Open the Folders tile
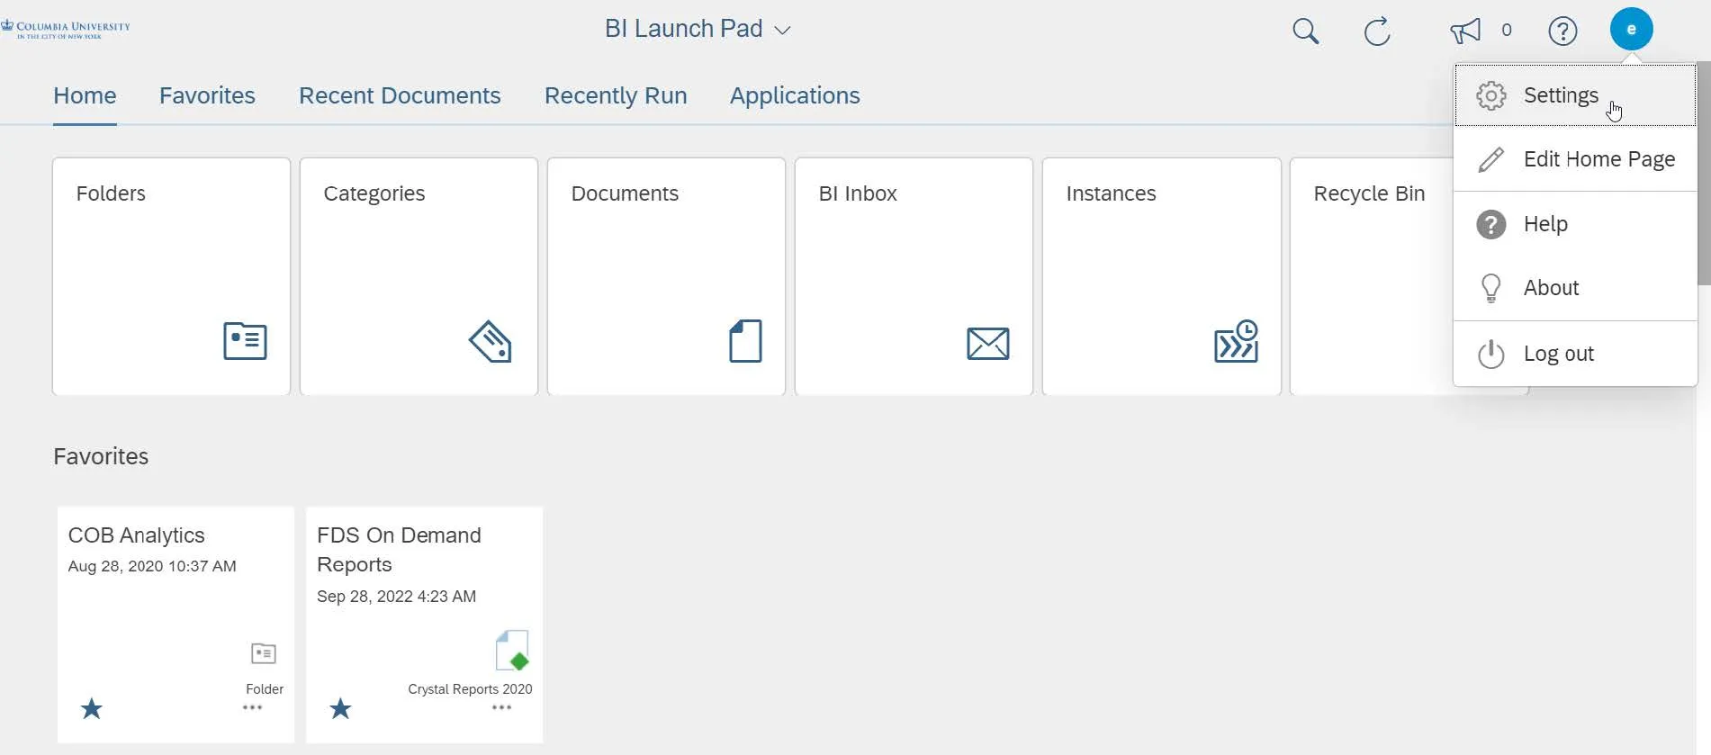The image size is (1711, 755). pos(171,276)
